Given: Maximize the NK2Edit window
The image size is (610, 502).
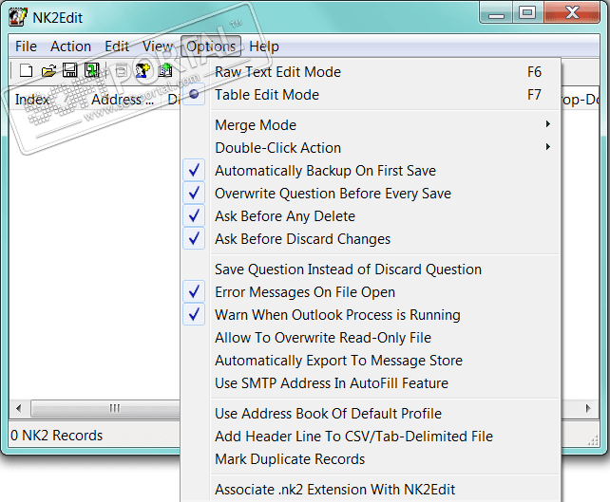Looking at the screenshot, I should click(528, 13).
